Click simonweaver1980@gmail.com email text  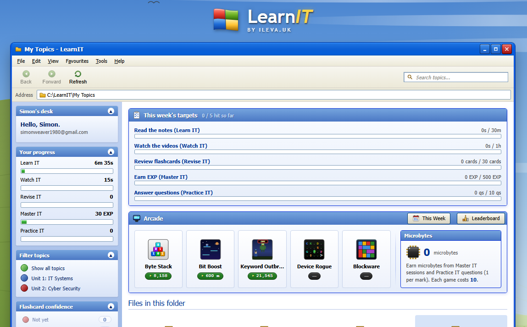point(54,132)
